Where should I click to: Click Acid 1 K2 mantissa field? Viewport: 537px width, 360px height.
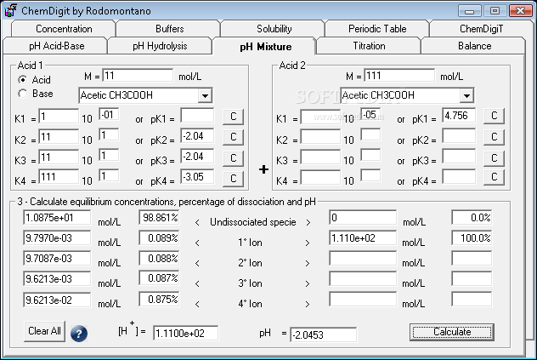(59, 137)
